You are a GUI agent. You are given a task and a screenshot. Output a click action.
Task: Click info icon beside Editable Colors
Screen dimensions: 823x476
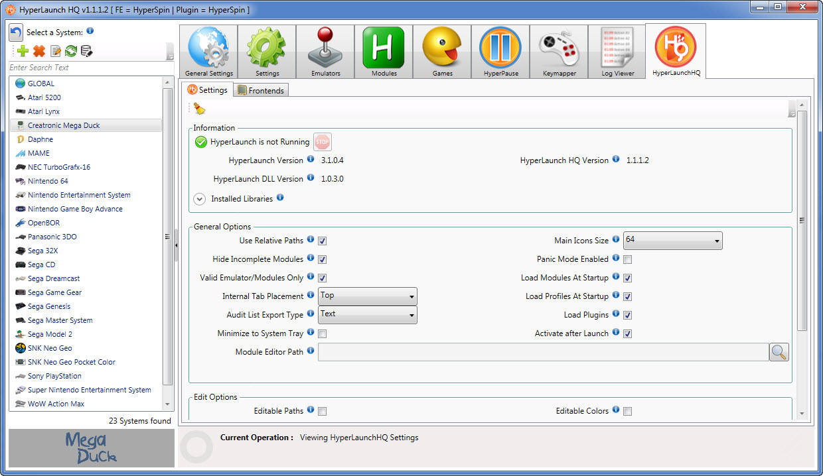[616, 410]
